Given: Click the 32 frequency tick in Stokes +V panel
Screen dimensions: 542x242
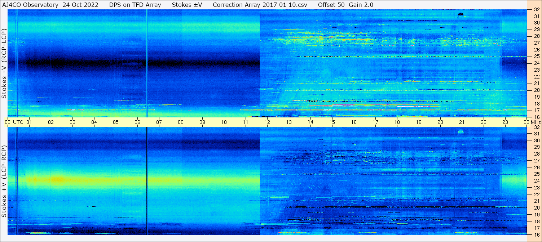Looking at the screenshot, I should (536, 127).
